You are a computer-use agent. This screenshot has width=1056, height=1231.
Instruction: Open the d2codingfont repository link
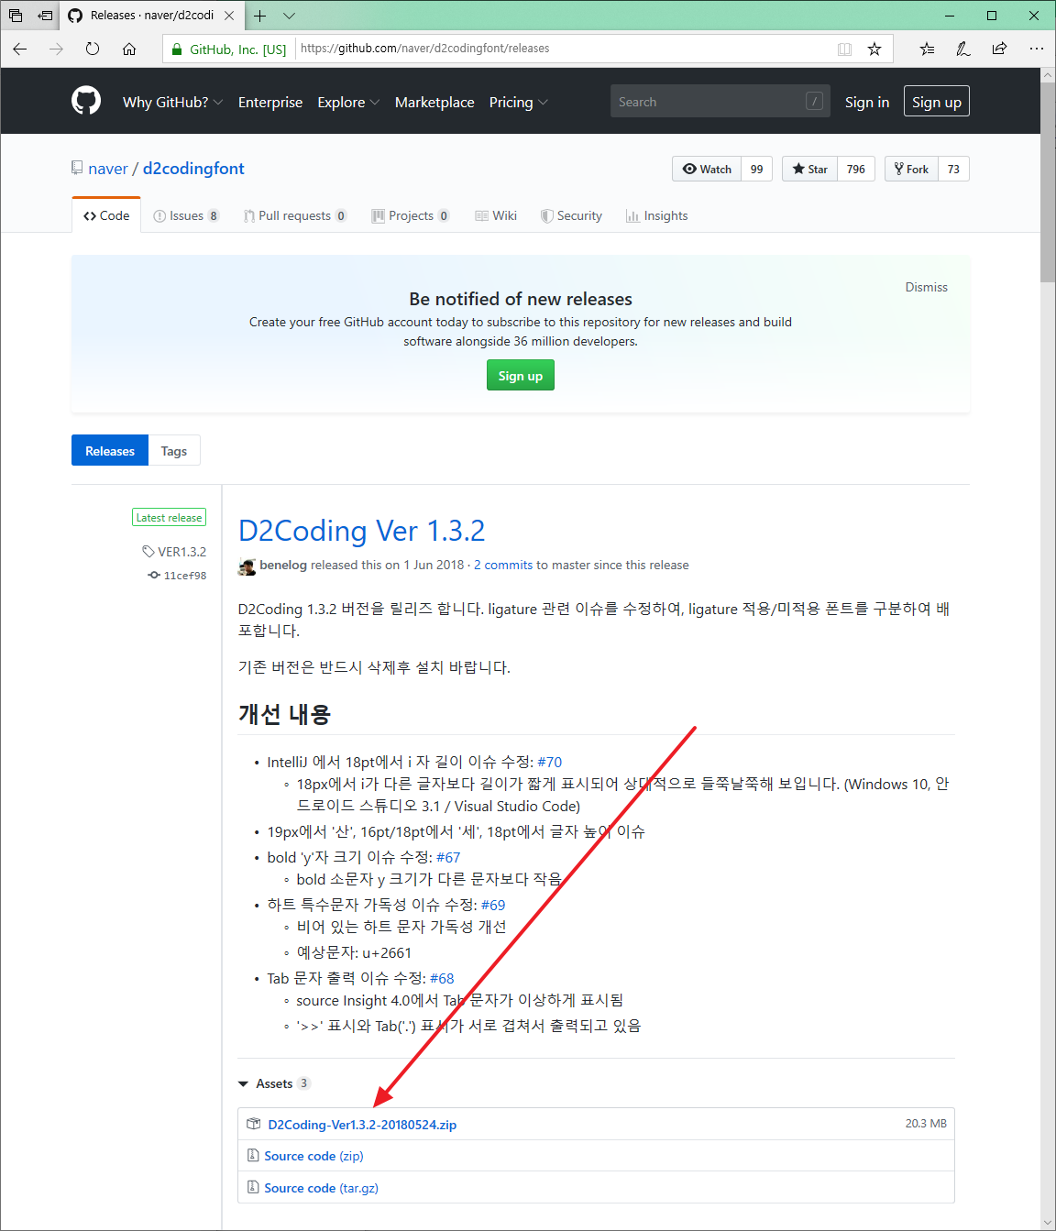193,169
